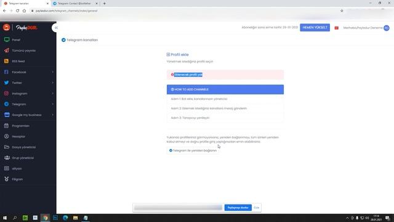Click the Programları calendar icon
The width and height of the screenshot is (394, 222).
pyautogui.click(x=7, y=126)
